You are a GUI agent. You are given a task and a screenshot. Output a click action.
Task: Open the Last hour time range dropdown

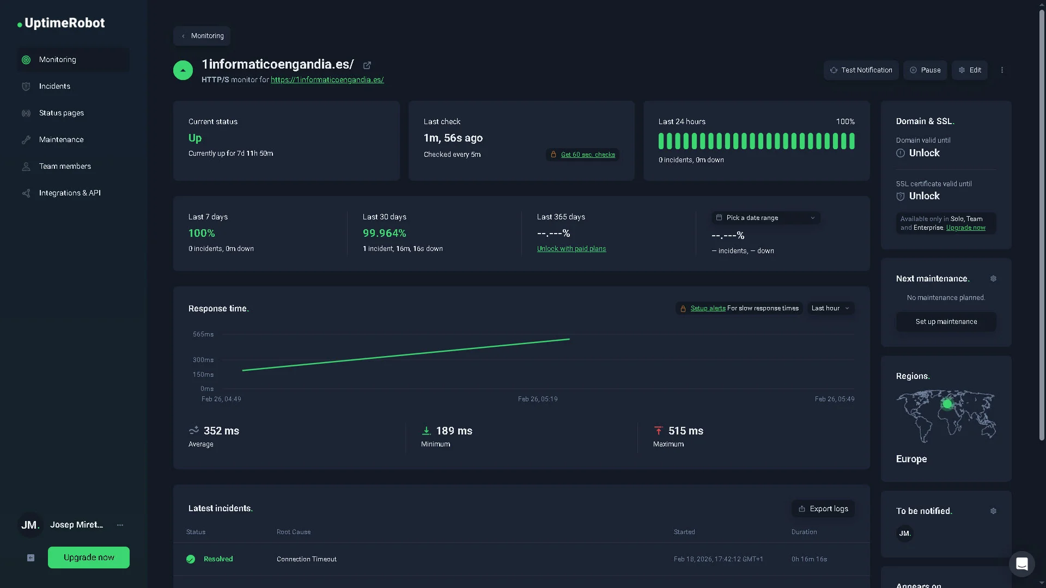tap(831, 309)
